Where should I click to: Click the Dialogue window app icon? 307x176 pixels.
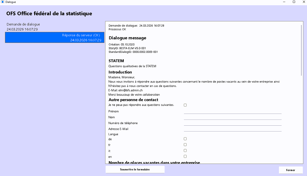[2, 2]
